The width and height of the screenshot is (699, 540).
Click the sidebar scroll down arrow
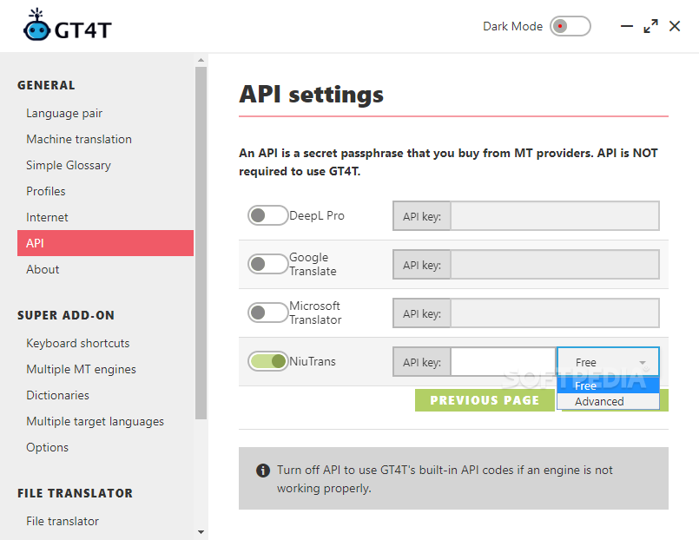point(201,532)
